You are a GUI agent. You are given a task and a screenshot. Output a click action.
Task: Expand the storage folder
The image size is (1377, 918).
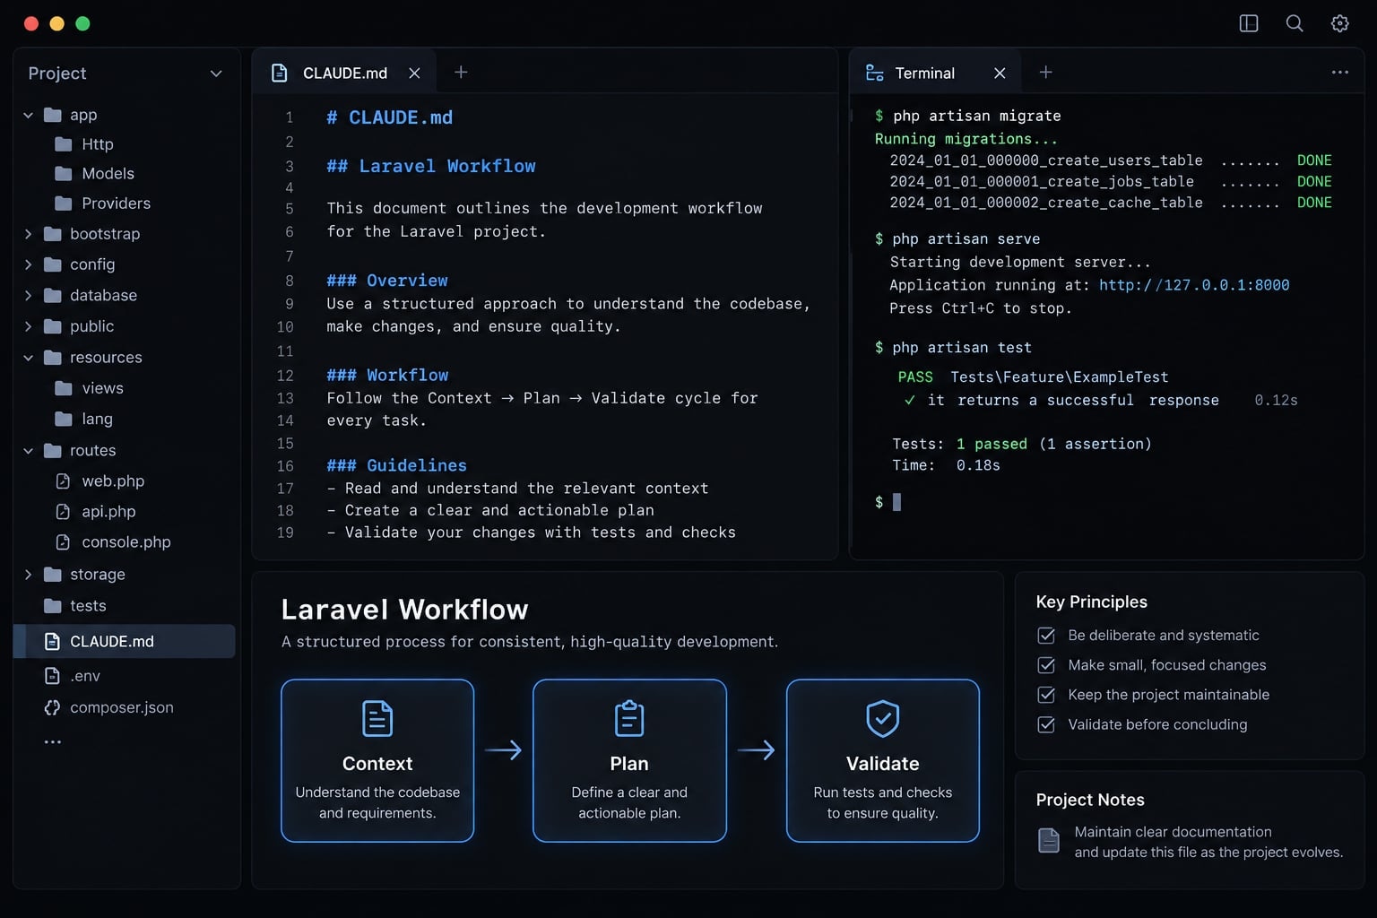click(28, 575)
